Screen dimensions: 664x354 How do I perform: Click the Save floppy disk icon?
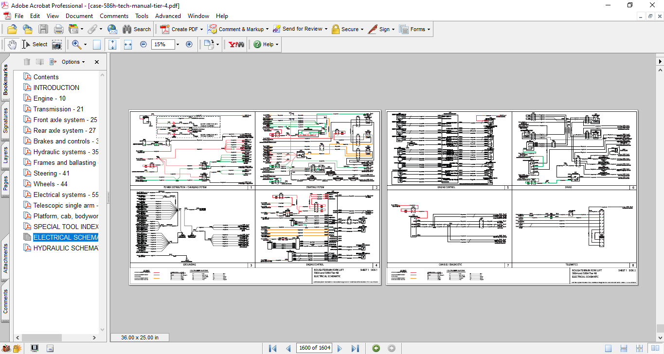pyautogui.click(x=43, y=29)
